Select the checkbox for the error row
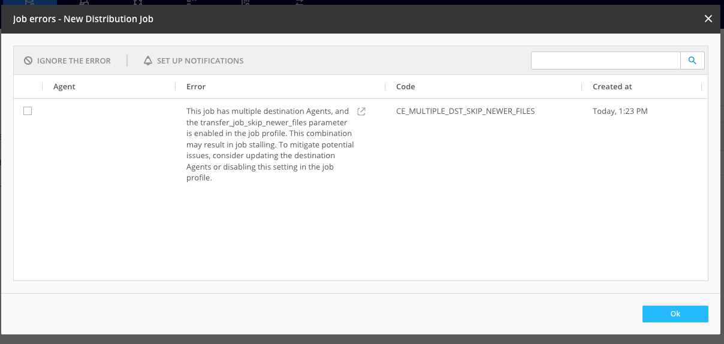724x344 pixels. (x=28, y=111)
